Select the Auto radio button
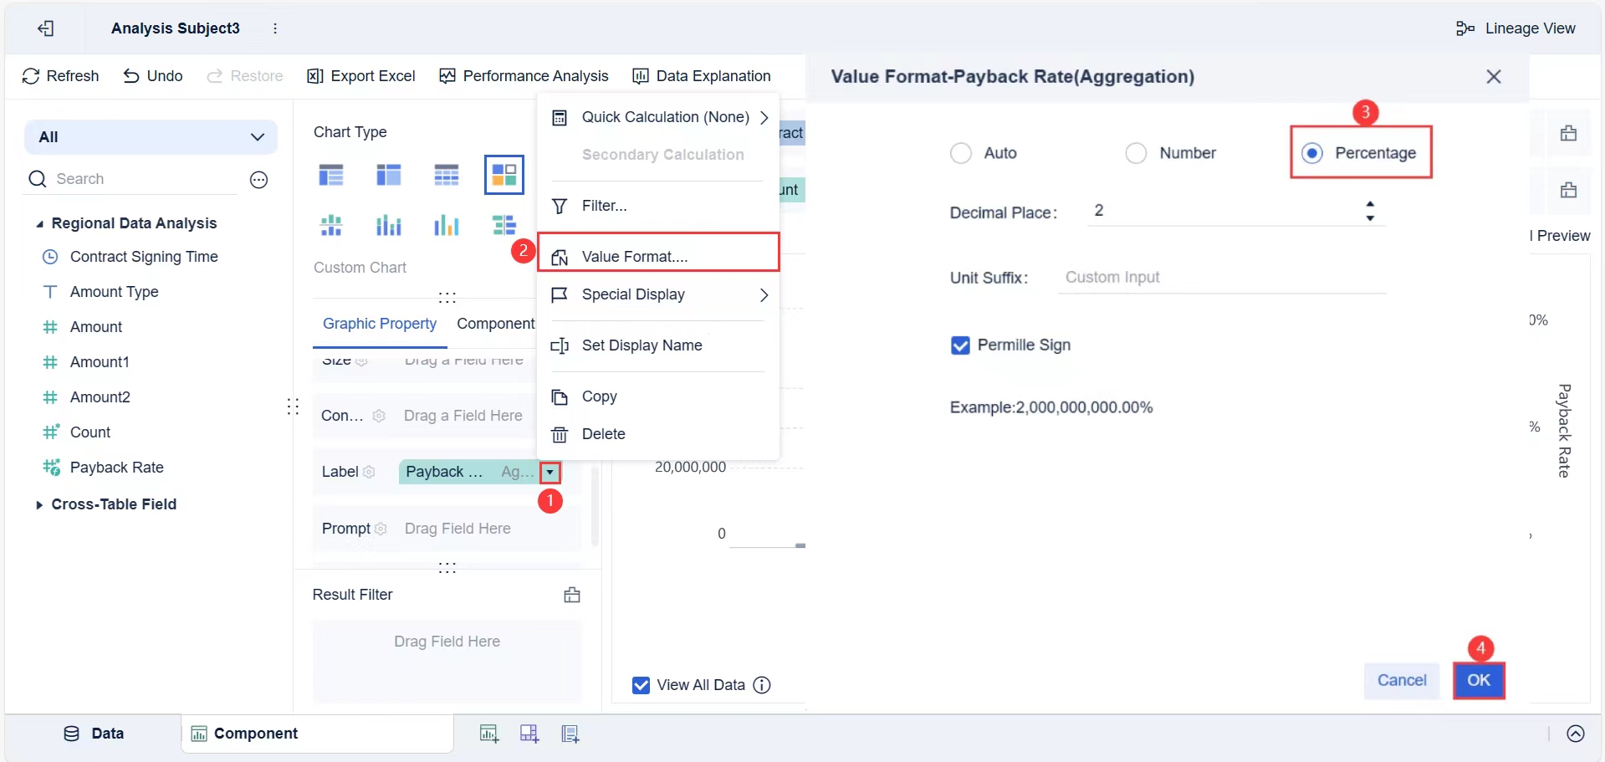 (961, 153)
